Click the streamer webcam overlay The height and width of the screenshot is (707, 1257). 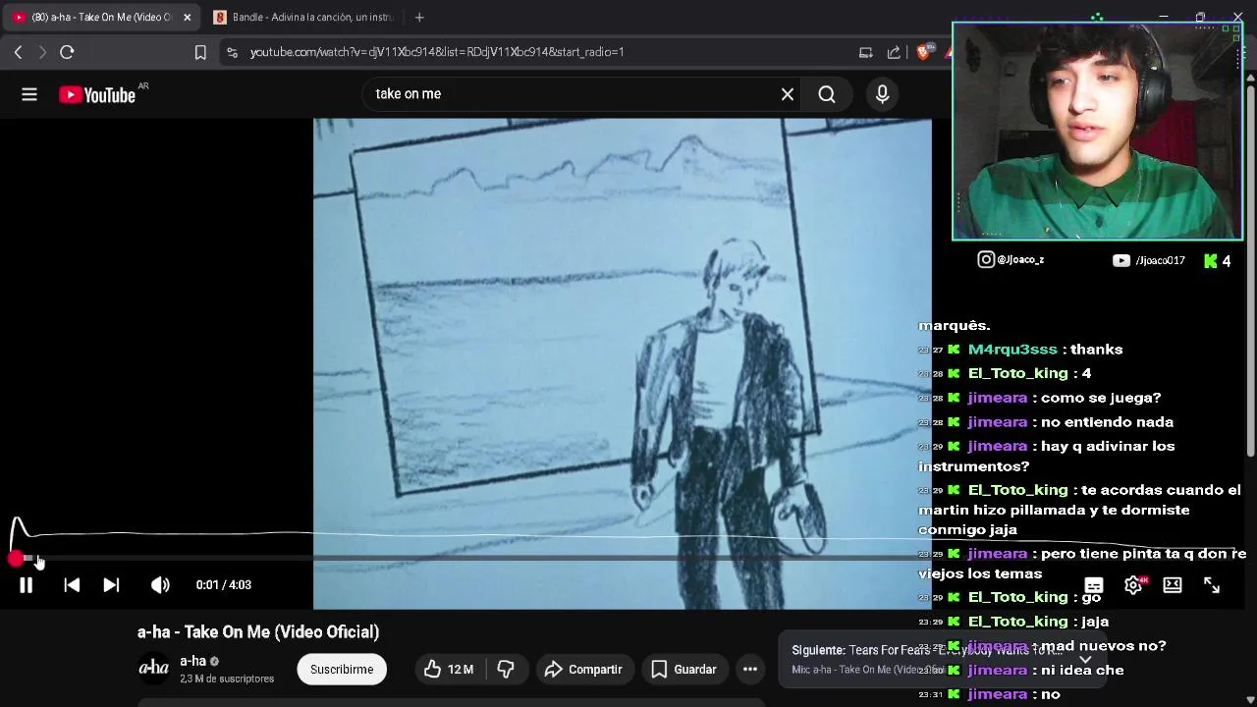(x=1098, y=132)
